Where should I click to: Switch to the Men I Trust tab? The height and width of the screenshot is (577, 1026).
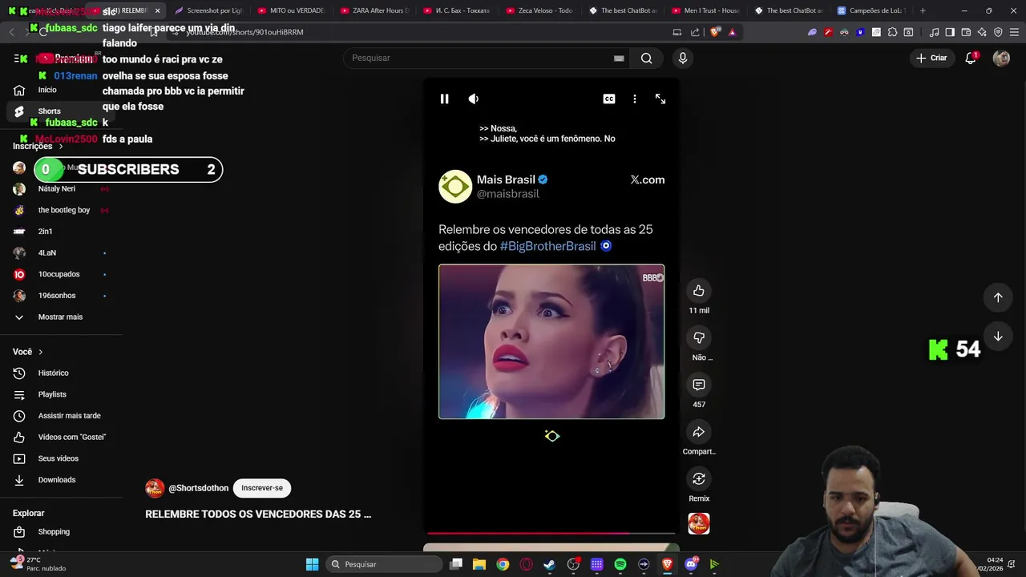[x=705, y=10]
